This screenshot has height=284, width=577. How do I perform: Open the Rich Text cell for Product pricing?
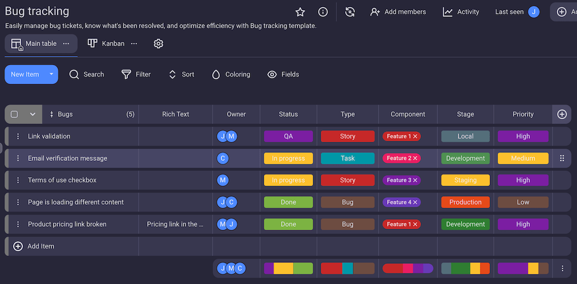[x=176, y=224]
